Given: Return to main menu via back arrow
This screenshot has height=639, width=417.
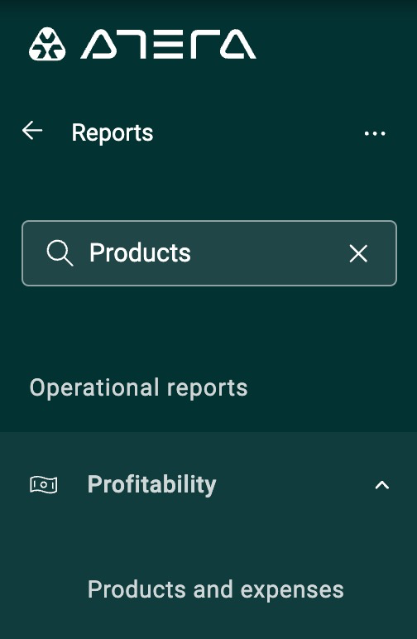Looking at the screenshot, I should pyautogui.click(x=32, y=131).
